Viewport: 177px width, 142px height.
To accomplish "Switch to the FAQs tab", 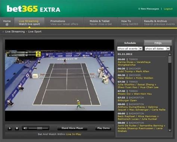I will click(158, 43).
